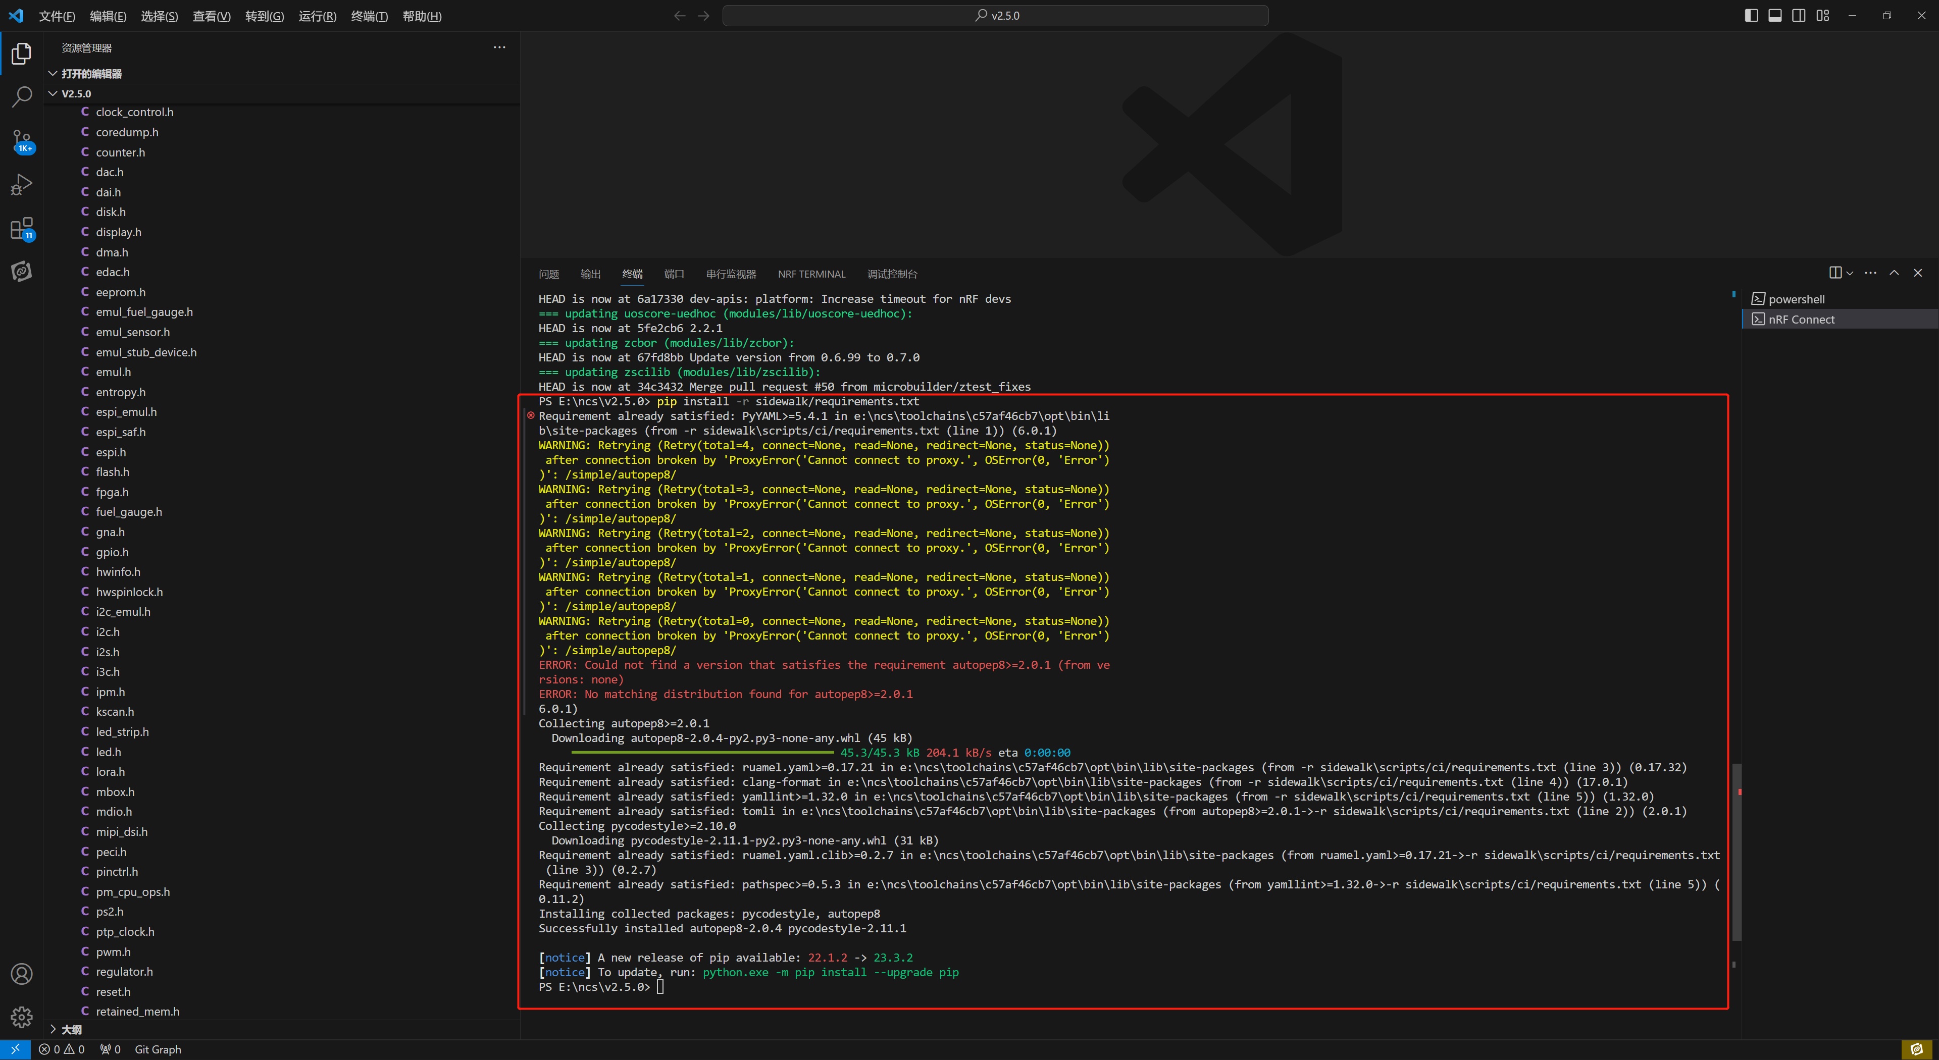Open Accounts menu in activity bar
Image resolution: width=1939 pixels, height=1060 pixels.
[x=21, y=974]
